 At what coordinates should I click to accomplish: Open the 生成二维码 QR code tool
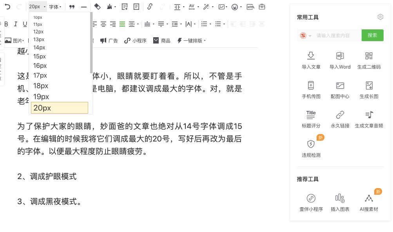pyautogui.click(x=369, y=60)
